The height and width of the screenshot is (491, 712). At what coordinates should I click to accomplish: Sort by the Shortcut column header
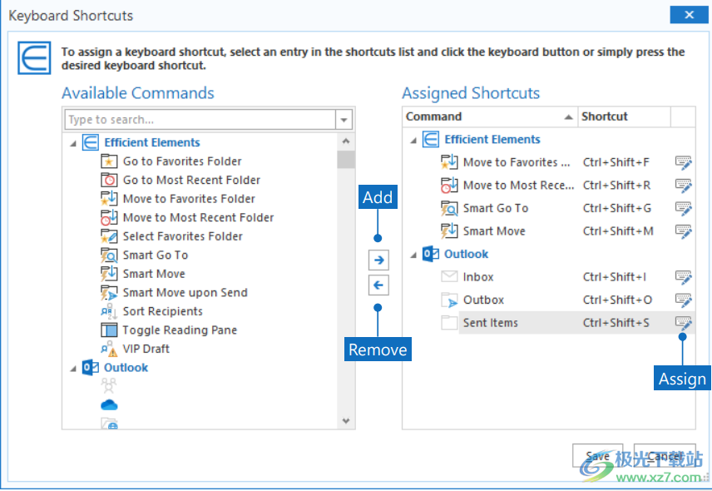(x=624, y=117)
